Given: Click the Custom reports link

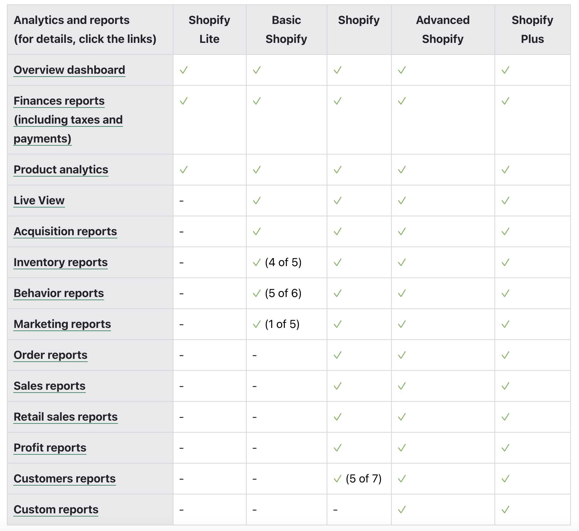Looking at the screenshot, I should tap(56, 510).
